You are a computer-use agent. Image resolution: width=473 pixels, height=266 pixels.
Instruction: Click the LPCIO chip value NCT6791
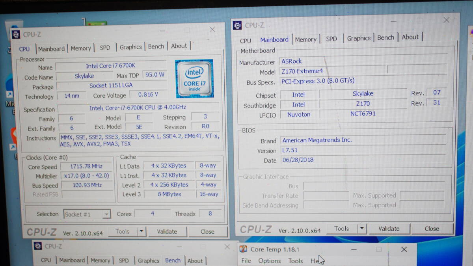point(363,114)
